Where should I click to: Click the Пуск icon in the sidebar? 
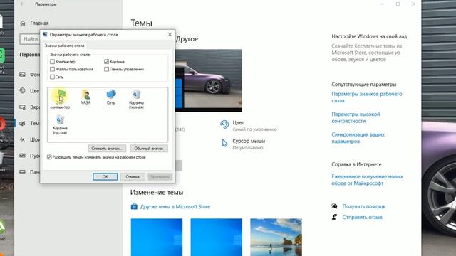pyautogui.click(x=23, y=156)
